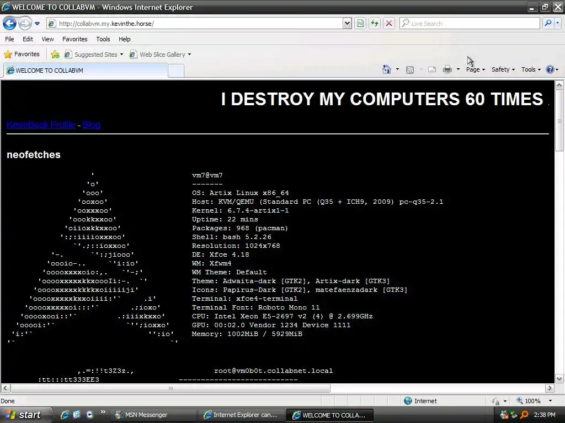Open the Web Slice Gallery dropdown
This screenshot has height=423, width=565.
tap(160, 55)
